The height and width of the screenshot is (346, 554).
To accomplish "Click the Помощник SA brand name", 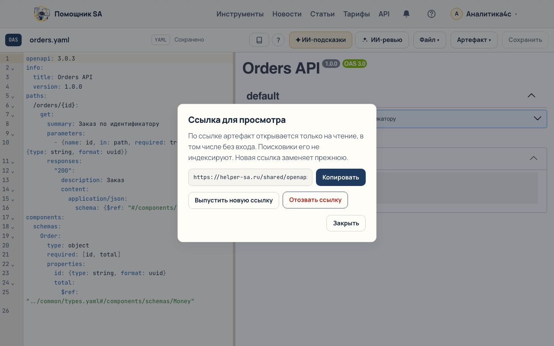I will pos(78,14).
